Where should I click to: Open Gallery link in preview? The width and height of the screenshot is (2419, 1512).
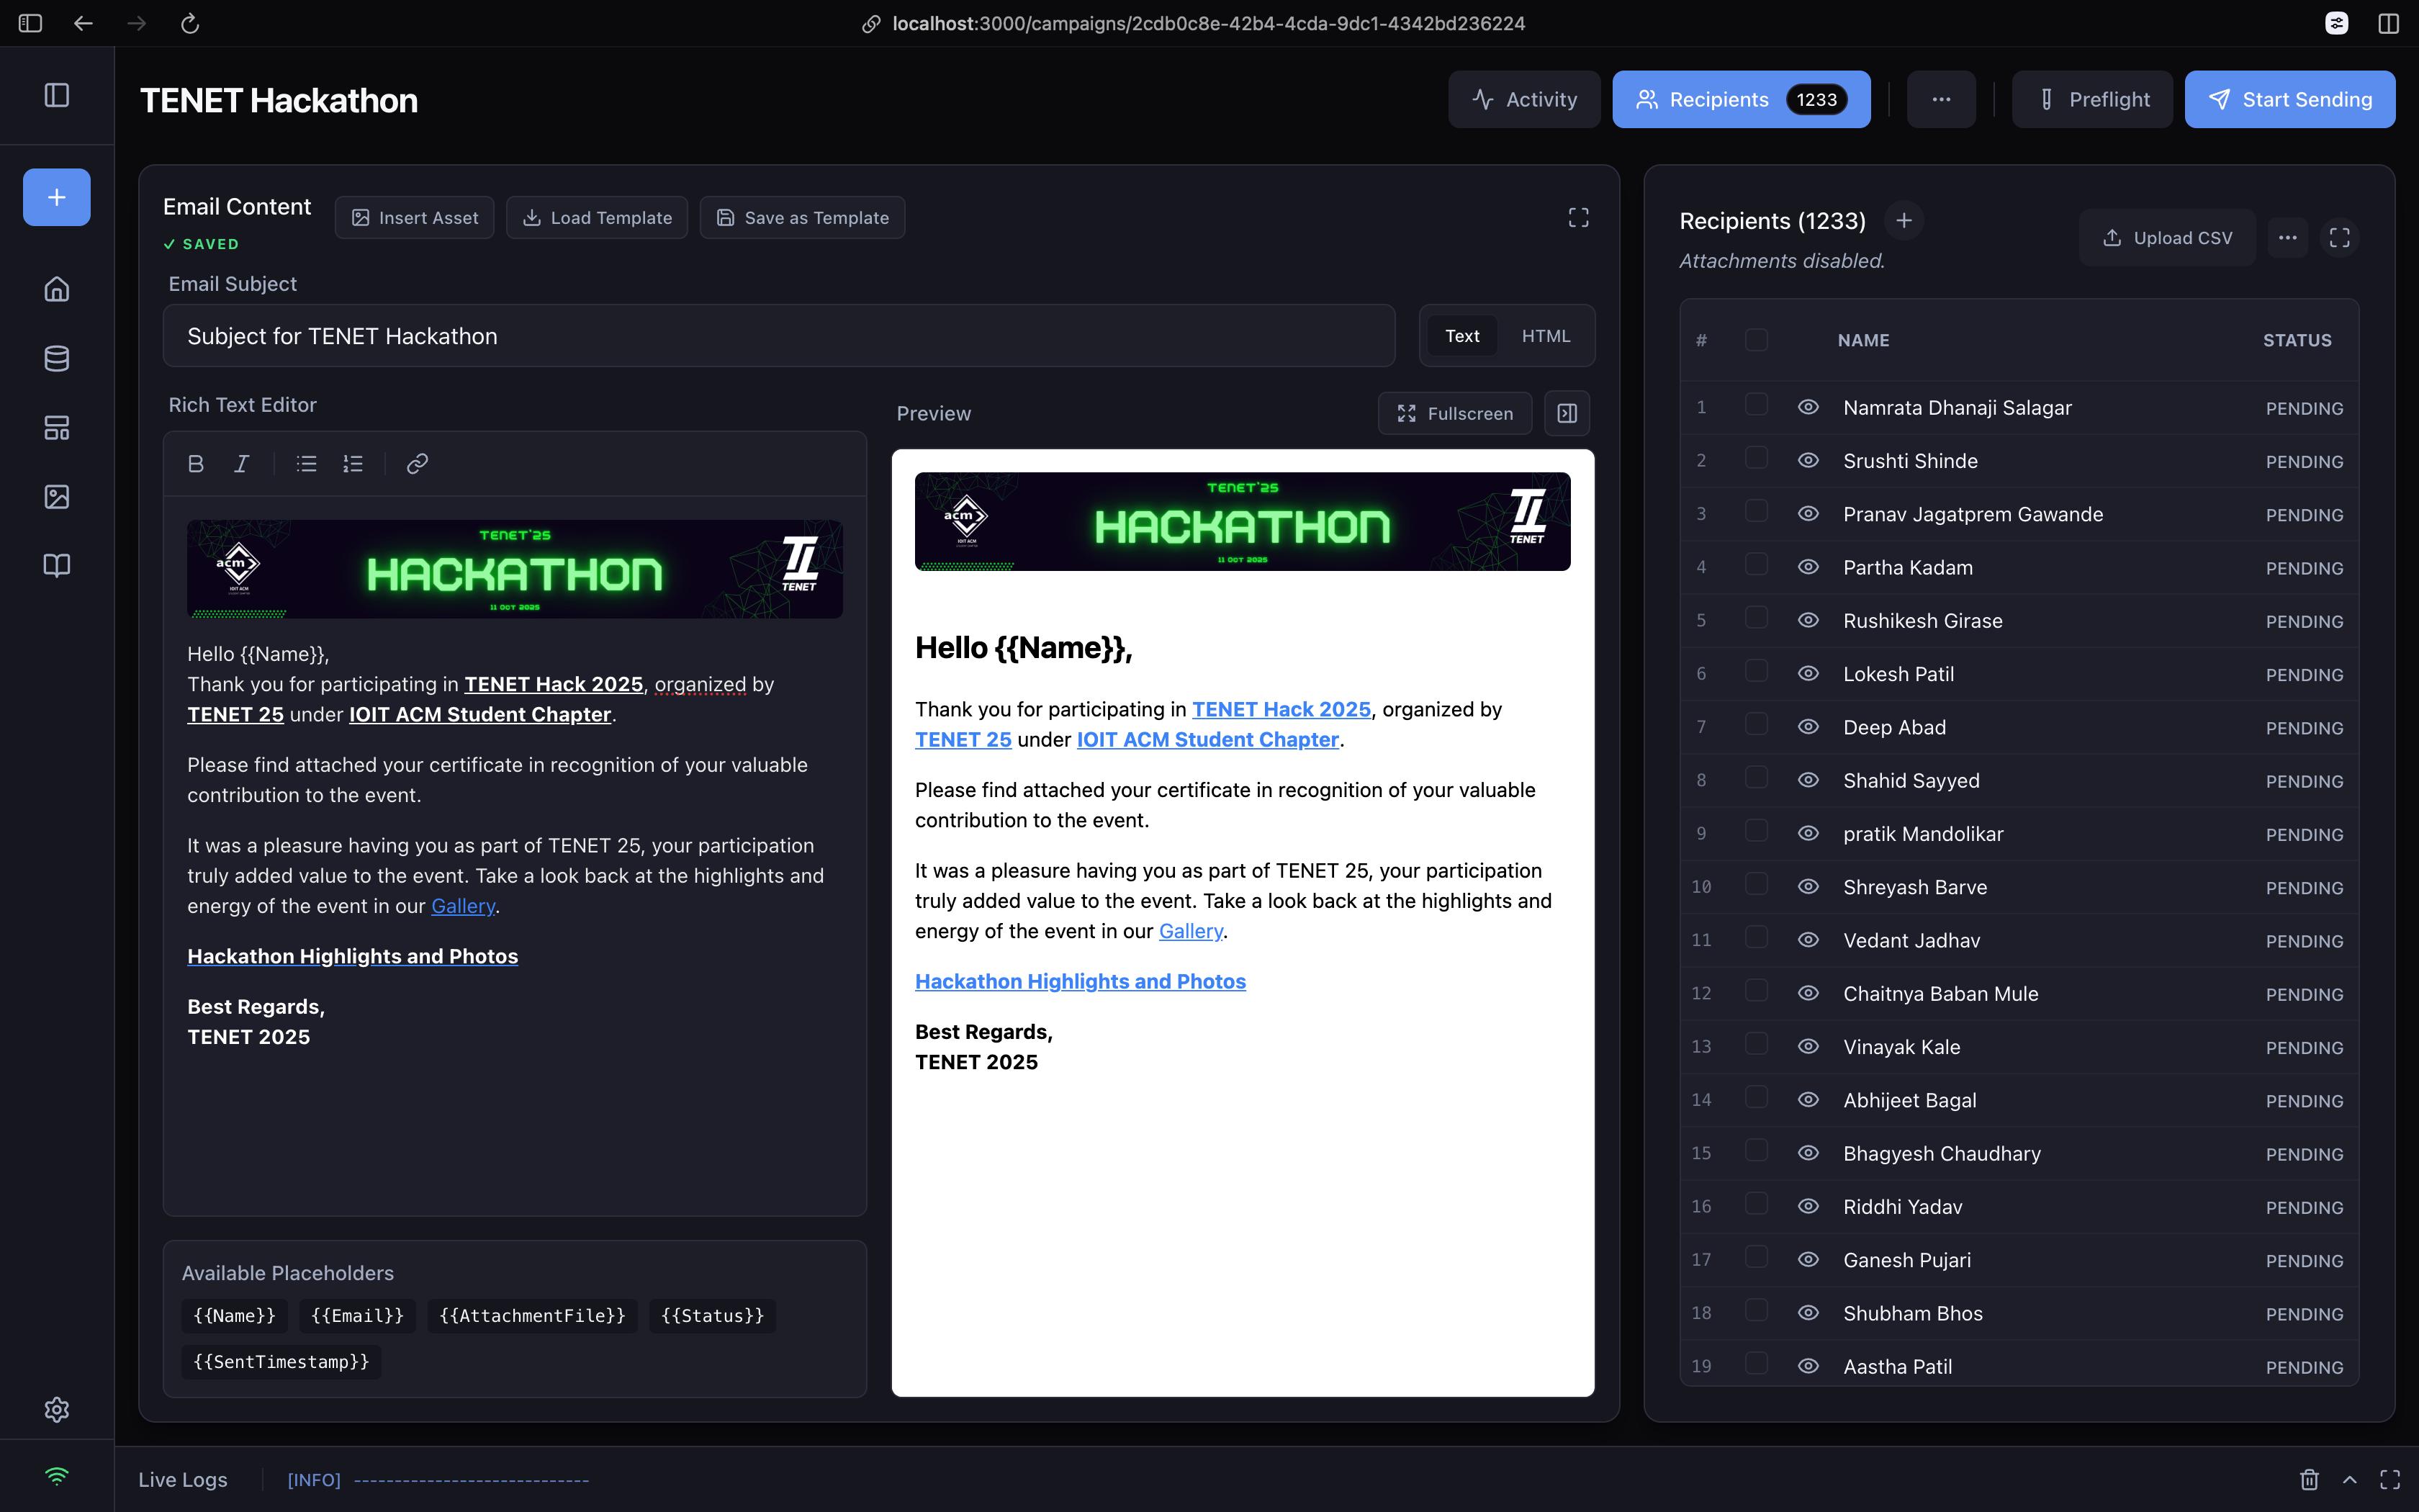pos(1191,931)
